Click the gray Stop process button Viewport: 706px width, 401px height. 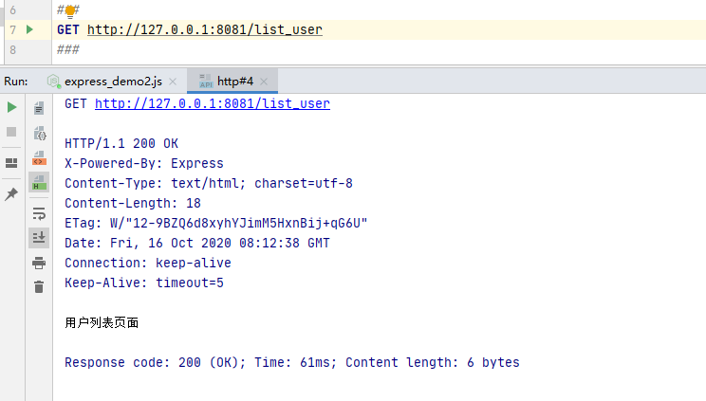click(12, 132)
